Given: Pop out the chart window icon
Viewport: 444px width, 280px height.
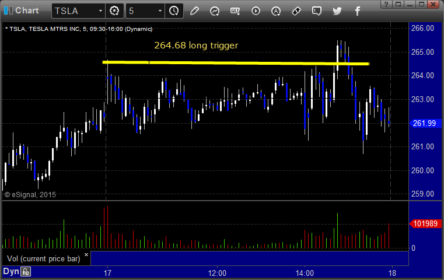Looking at the screenshot, I should 398,4.
